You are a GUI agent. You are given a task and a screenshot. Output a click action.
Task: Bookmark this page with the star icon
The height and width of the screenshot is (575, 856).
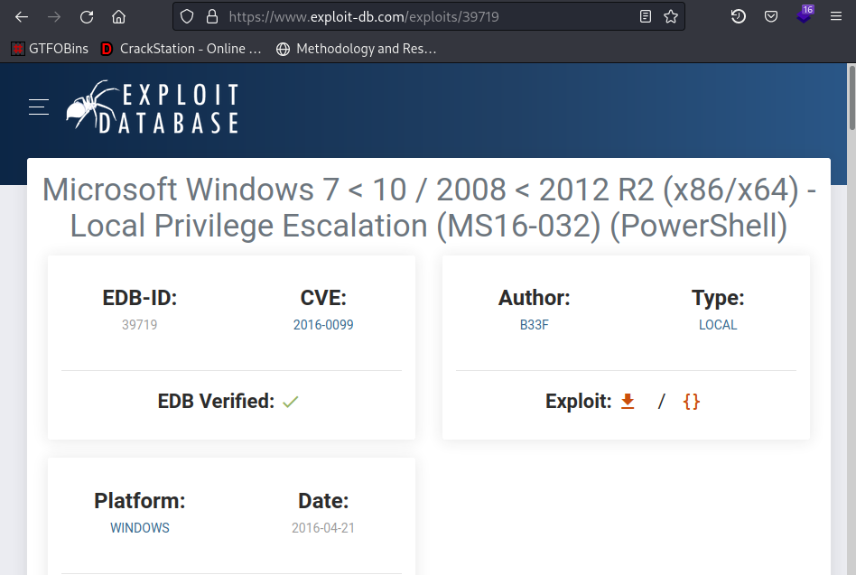[x=671, y=17]
